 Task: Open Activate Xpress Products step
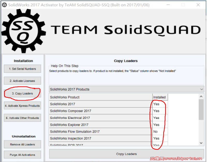tap(23, 106)
